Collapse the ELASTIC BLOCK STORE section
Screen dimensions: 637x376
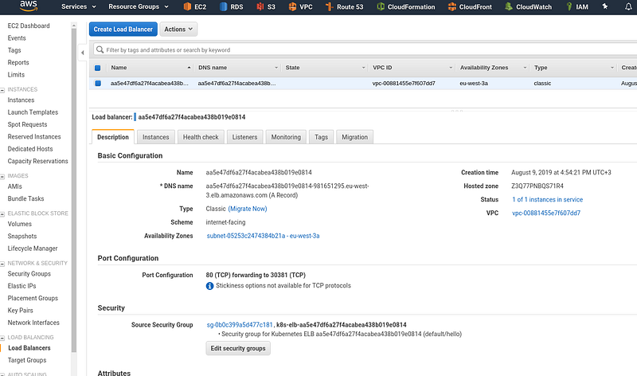[2, 213]
